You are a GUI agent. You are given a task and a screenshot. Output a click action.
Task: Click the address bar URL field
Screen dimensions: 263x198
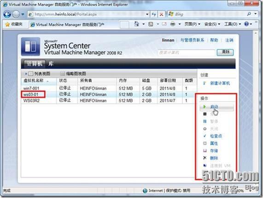[x=87, y=14]
